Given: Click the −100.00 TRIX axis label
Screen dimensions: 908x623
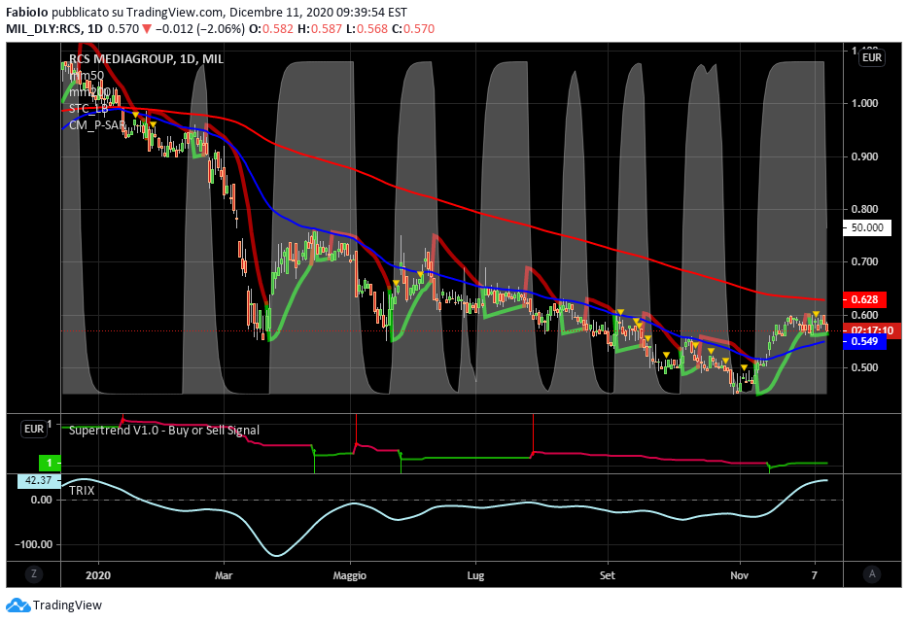Looking at the screenshot, I should [34, 545].
